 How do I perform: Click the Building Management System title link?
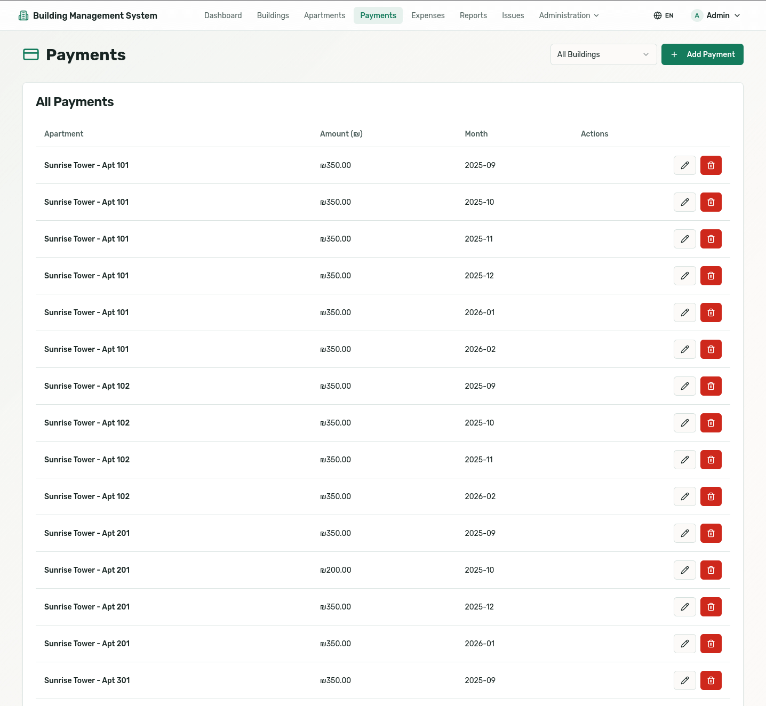click(95, 15)
